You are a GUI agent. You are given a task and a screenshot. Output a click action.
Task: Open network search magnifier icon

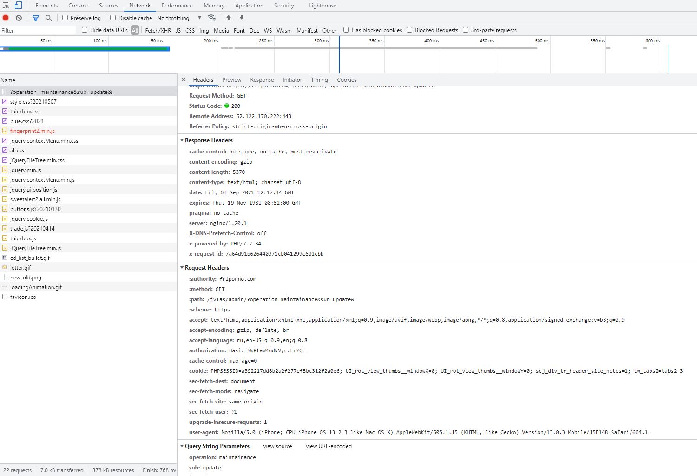(48, 18)
